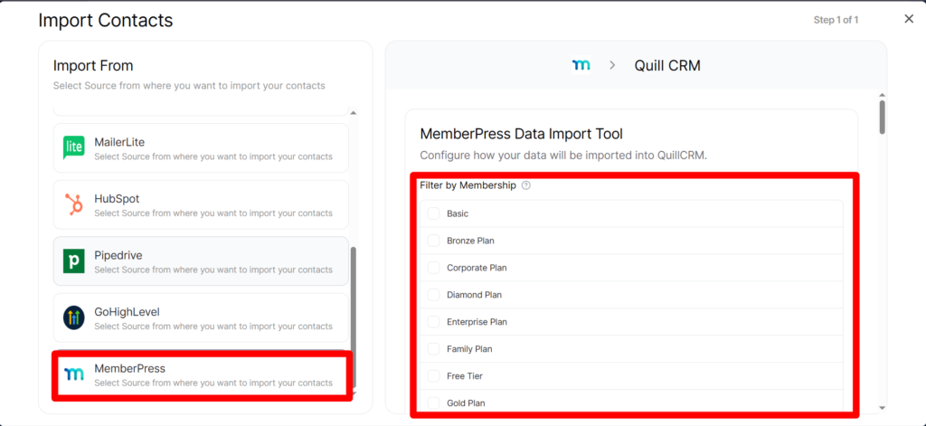Close the Import Contacts dialog

pyautogui.click(x=909, y=19)
